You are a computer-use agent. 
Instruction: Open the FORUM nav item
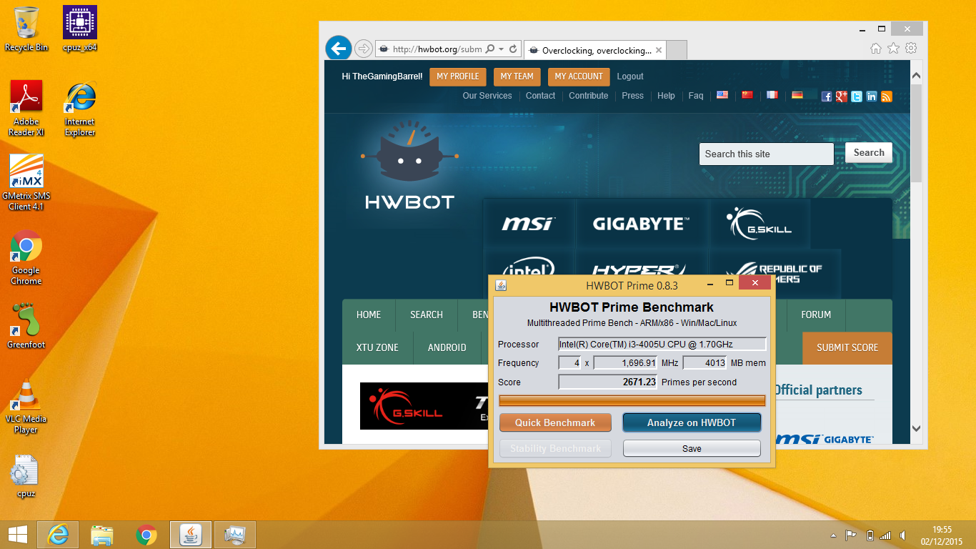816,315
